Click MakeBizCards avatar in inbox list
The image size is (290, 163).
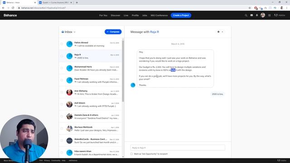(x=69, y=141)
